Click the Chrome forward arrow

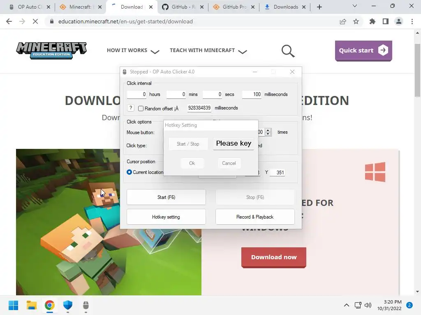(22, 21)
